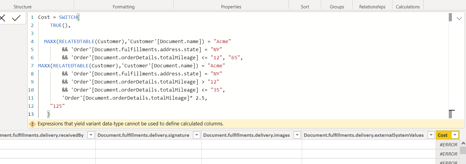Click the Relationships ribbon group label
Screen dimensions: 466x164
[372, 7]
